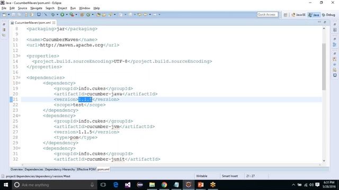Switch to the Dependencies tab
Viewport: 339px width, 190px height.
[x=34, y=169]
